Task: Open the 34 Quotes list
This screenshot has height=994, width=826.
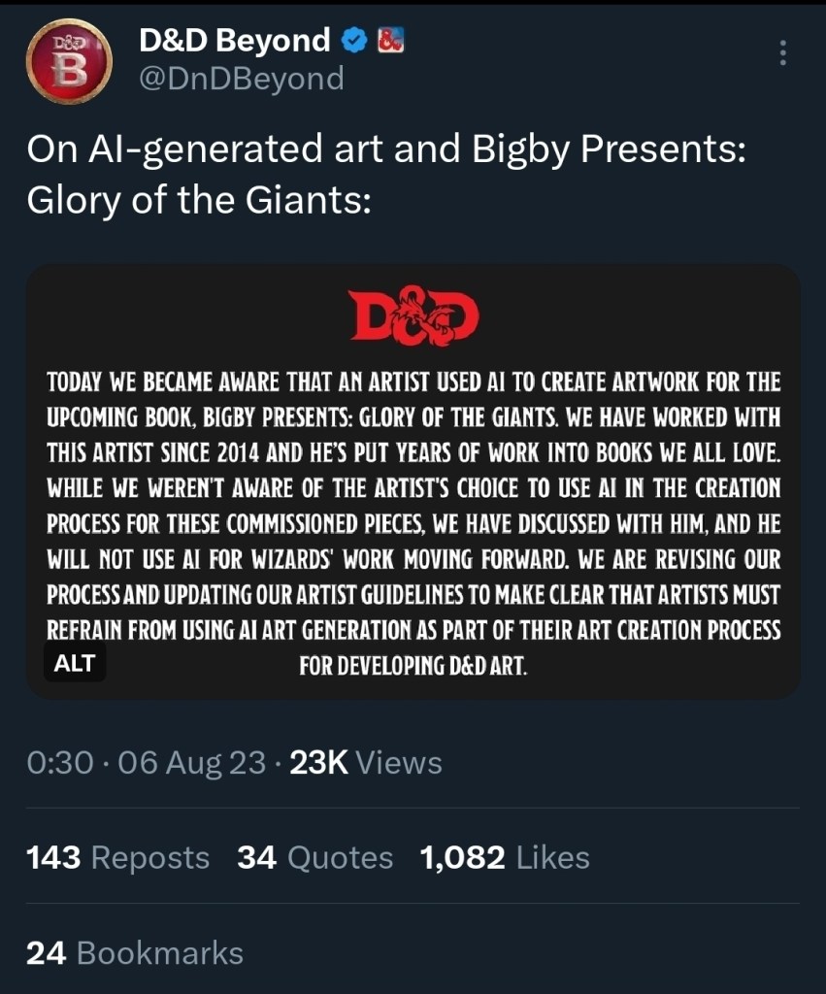Action: [314, 858]
